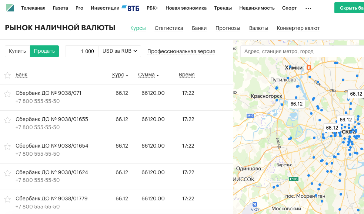Favorite Сбербанк ДО № 9038/01655 with star
Viewport: 364px width, 214px height.
(7, 120)
